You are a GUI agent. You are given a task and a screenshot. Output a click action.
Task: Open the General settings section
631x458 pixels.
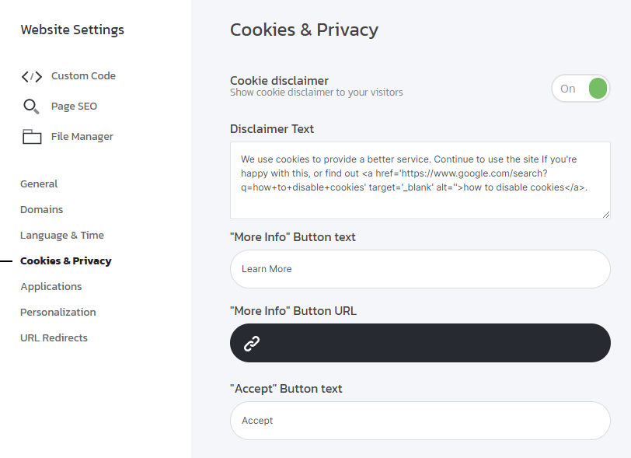click(x=39, y=184)
